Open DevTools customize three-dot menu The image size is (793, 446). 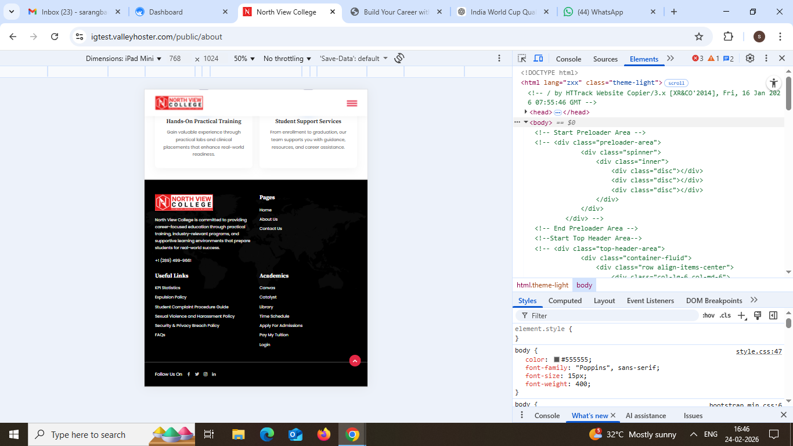tap(766, 59)
